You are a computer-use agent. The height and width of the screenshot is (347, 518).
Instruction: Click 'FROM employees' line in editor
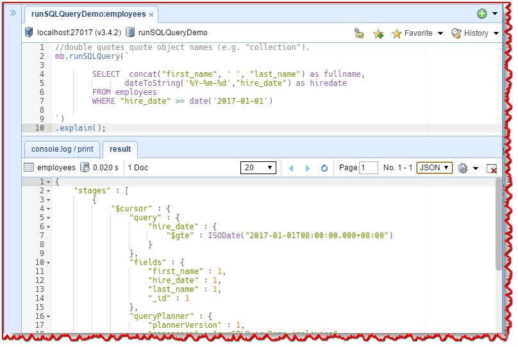pos(124,92)
